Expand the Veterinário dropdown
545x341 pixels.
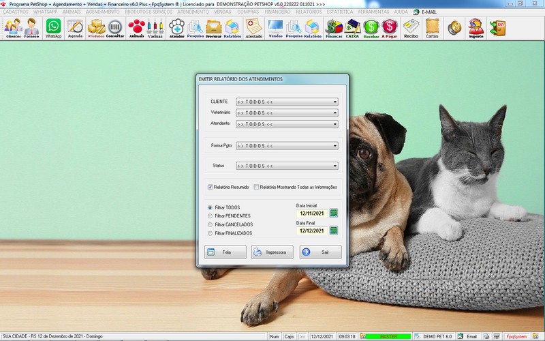tap(287, 113)
